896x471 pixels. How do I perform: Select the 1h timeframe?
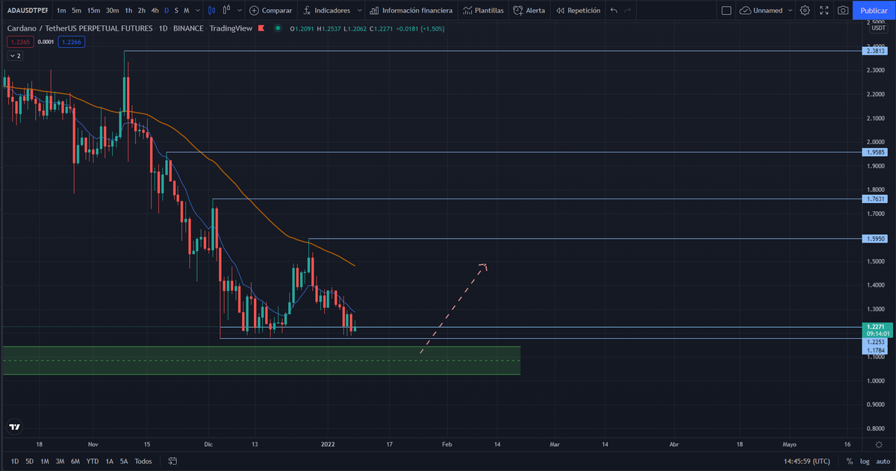pos(129,10)
